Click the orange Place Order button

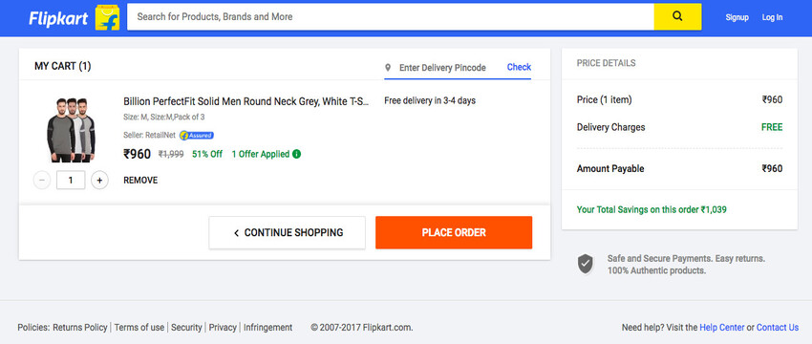[x=454, y=232]
